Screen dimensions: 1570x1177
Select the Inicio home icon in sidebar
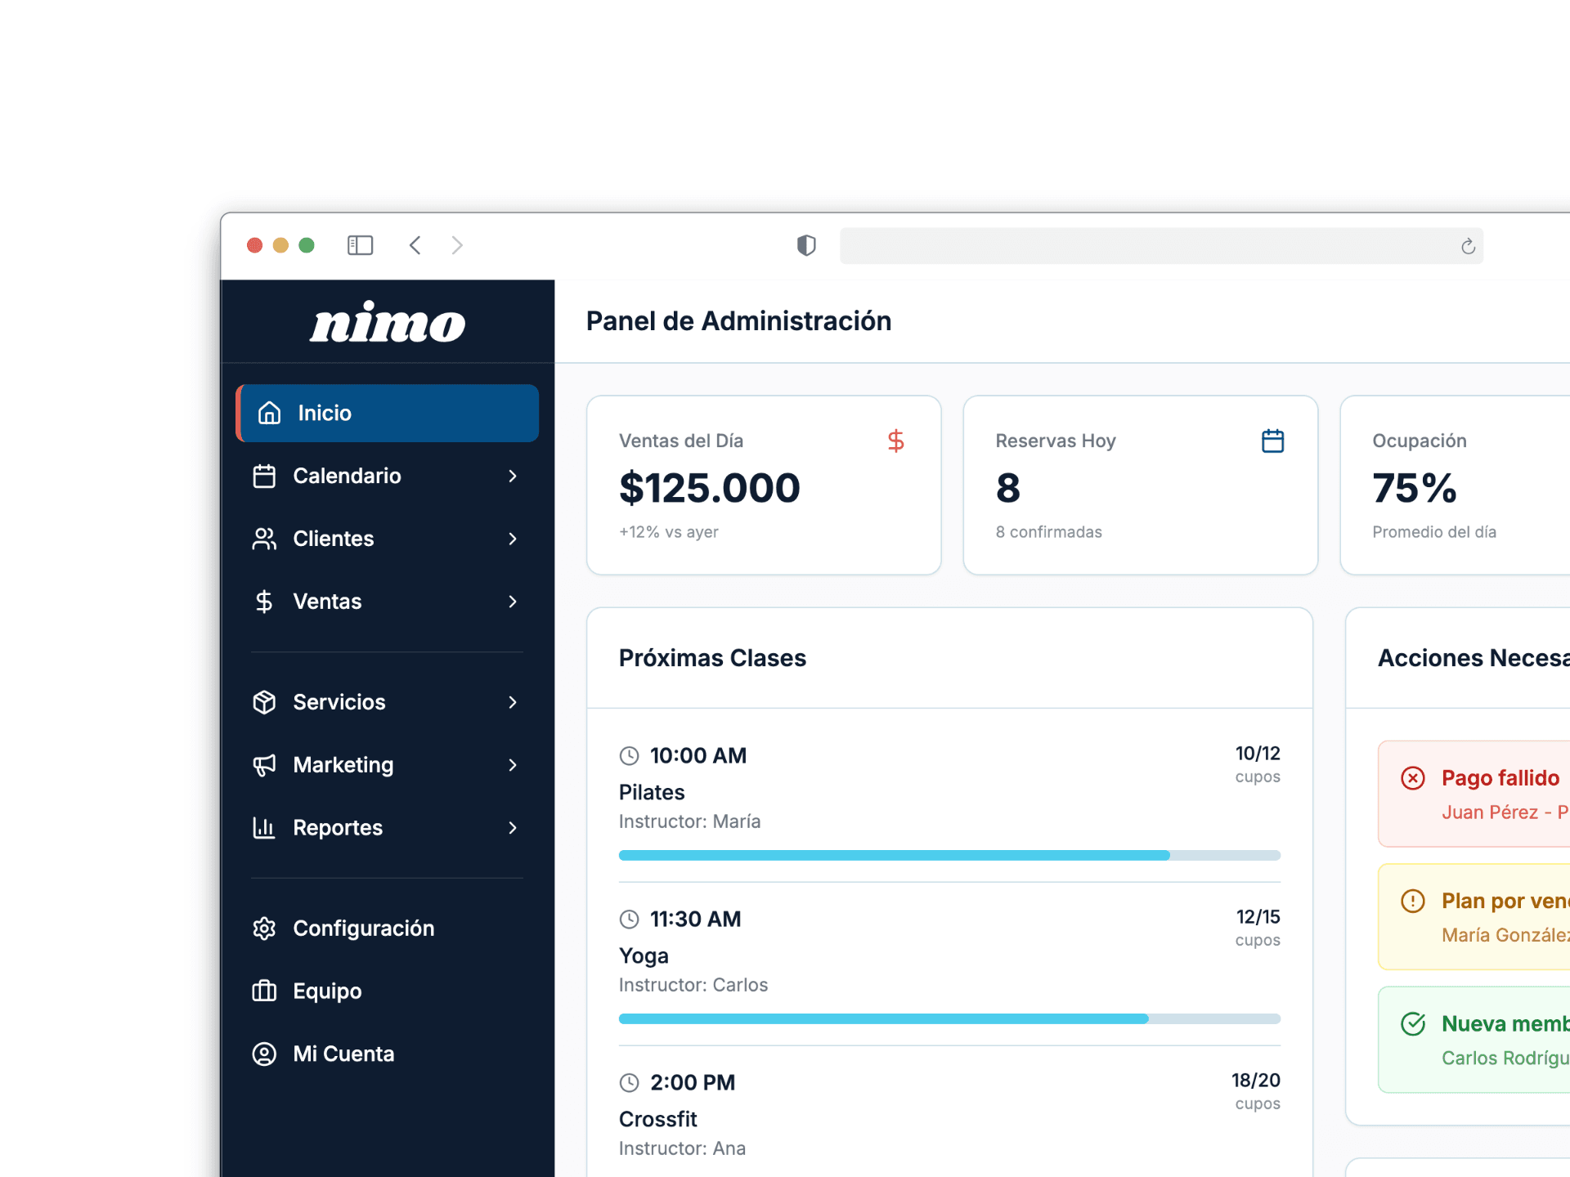268,414
